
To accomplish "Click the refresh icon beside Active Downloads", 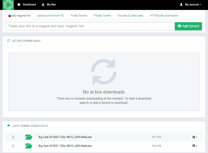I will click(x=9, y=41).
